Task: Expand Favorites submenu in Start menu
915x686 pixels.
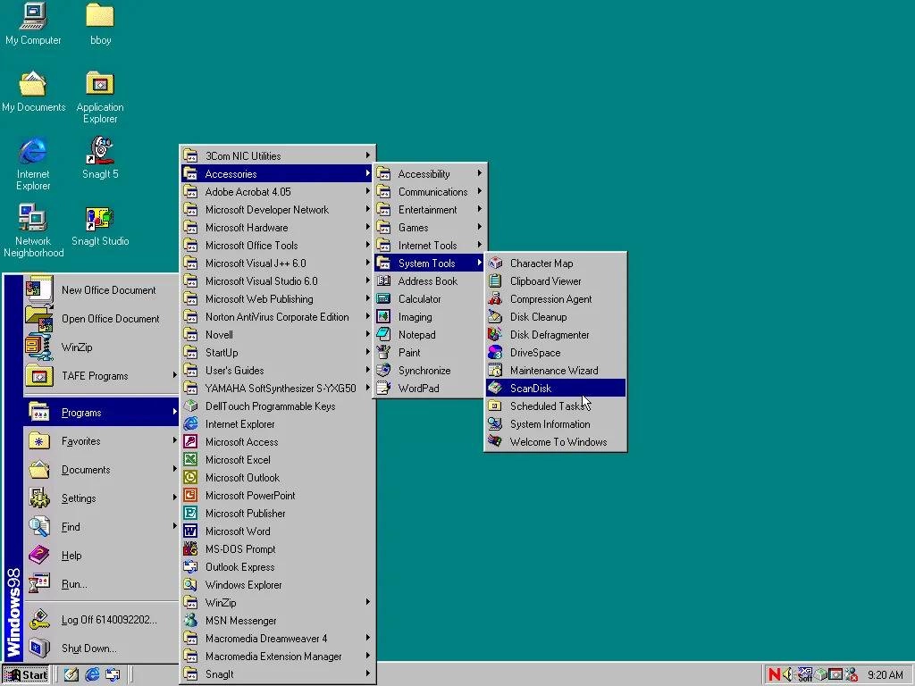Action: pyautogui.click(x=102, y=441)
